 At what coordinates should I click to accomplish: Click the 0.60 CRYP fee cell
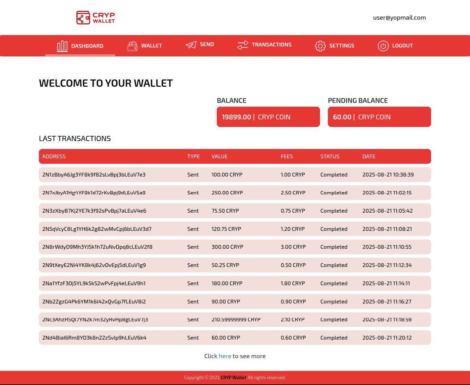pos(293,338)
